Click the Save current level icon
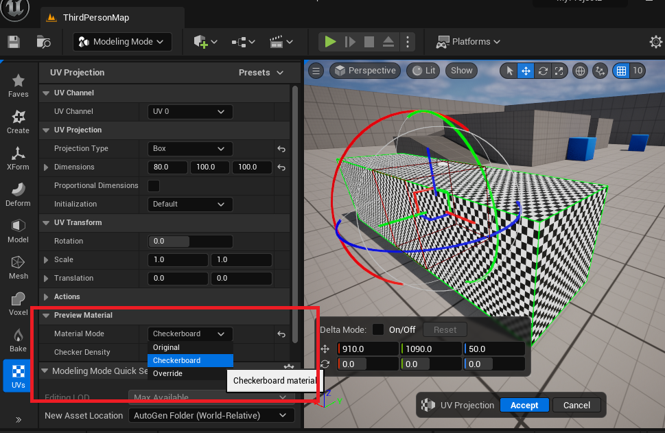The width and height of the screenshot is (665, 433). [x=14, y=42]
